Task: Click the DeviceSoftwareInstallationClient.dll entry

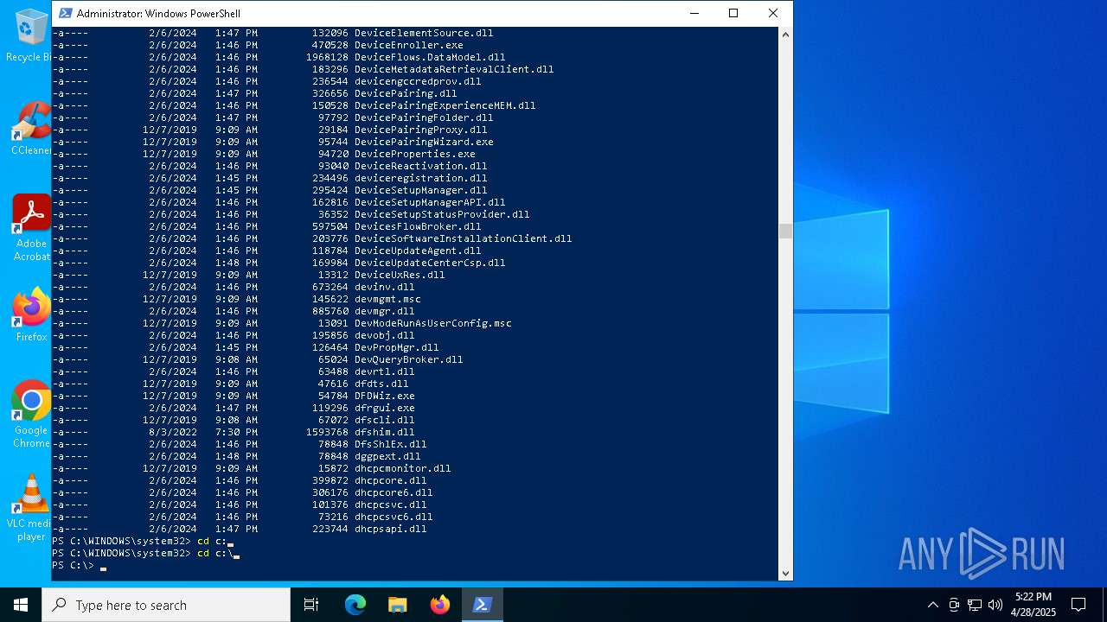Action: [x=463, y=238]
